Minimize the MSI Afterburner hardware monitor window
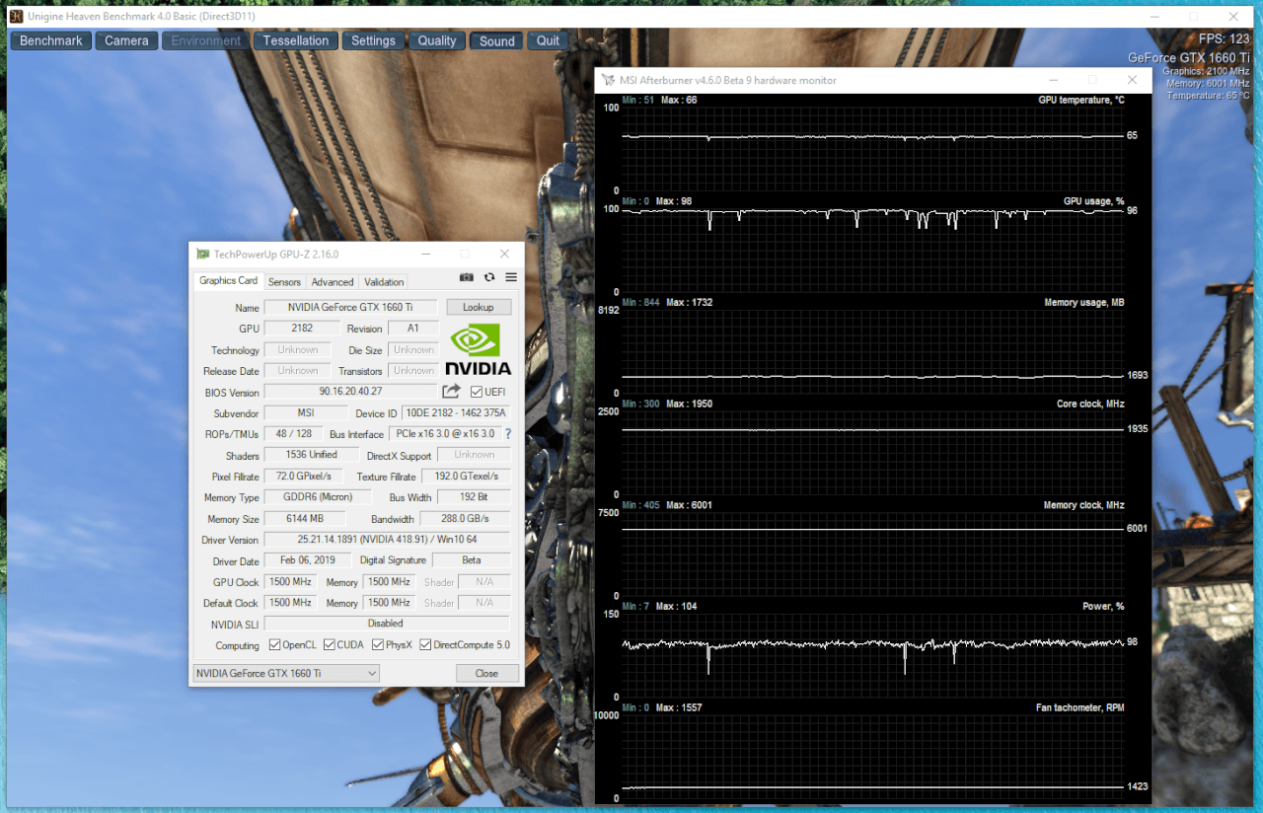 [x=1056, y=80]
